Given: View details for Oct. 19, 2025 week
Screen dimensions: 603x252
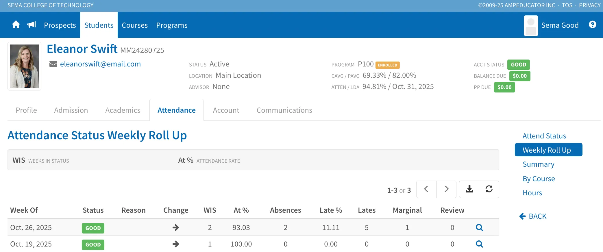Looking at the screenshot, I should pos(479,244).
